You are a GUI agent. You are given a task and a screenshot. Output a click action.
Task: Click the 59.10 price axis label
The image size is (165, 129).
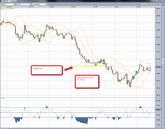tap(158, 95)
